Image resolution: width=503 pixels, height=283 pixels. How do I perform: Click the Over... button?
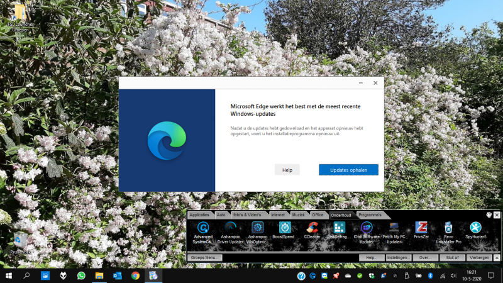[426, 257]
